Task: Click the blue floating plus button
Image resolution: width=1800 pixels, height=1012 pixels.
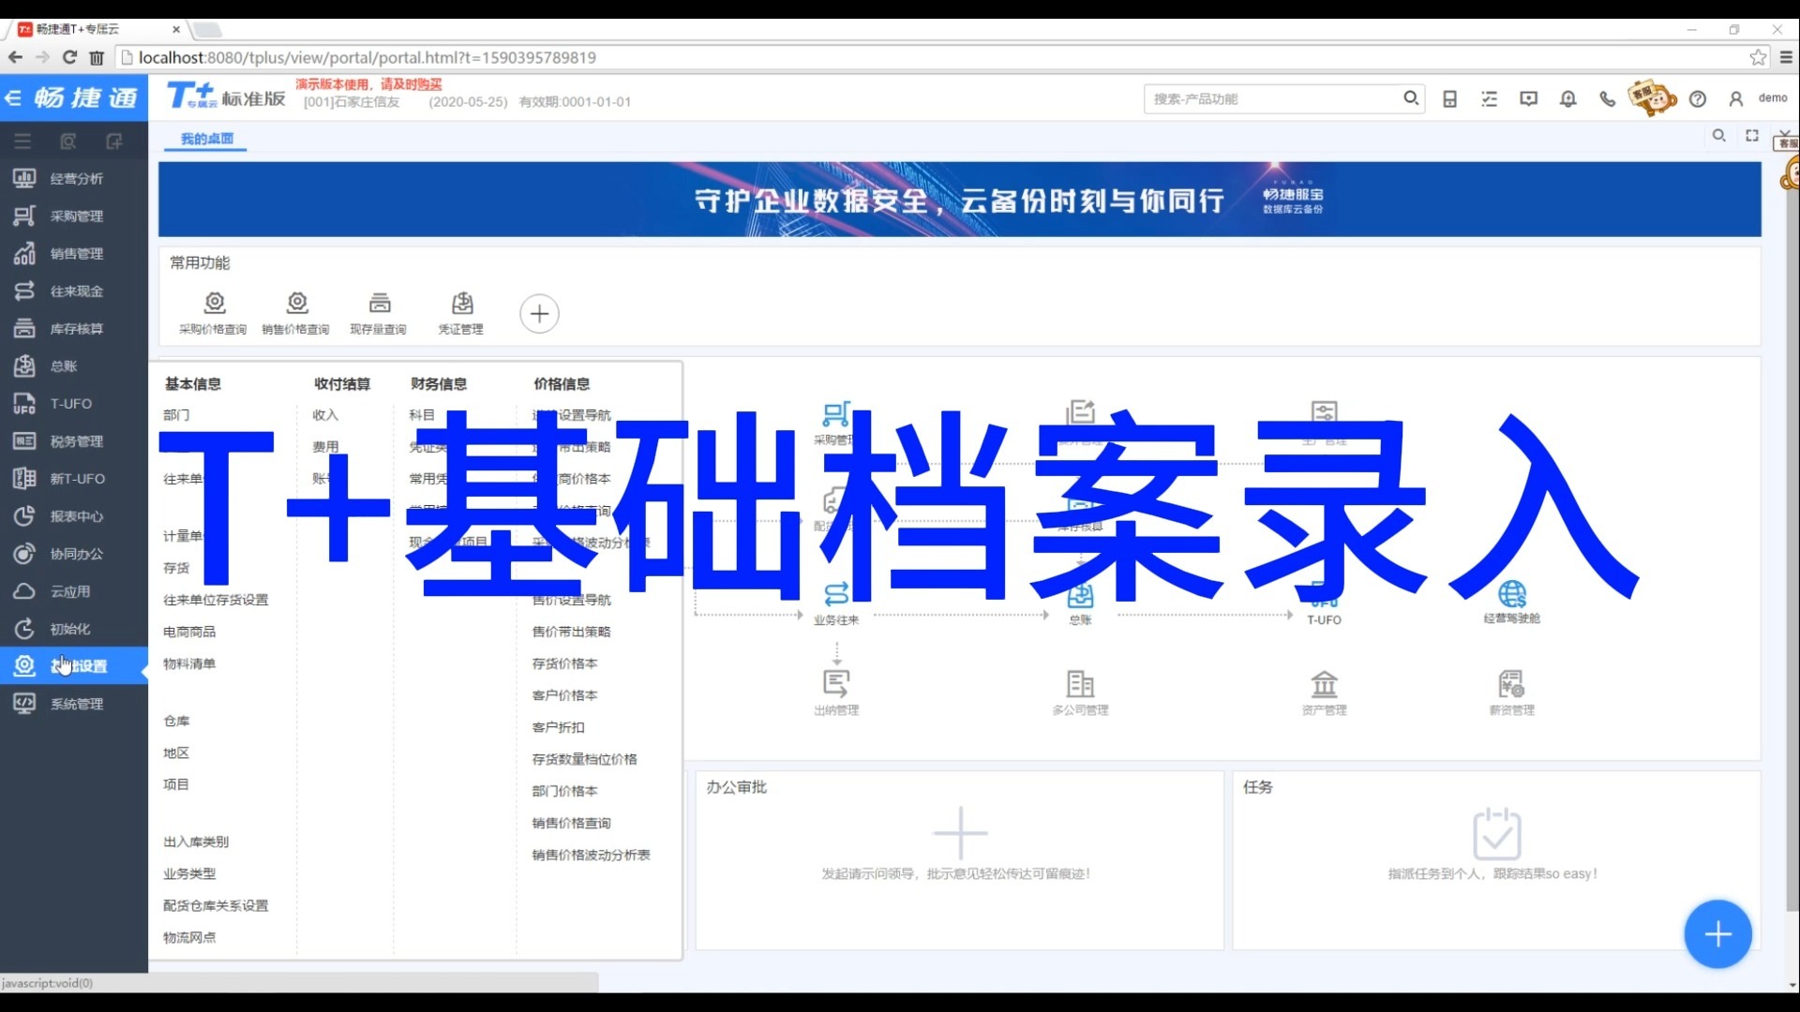Action: [1717, 934]
